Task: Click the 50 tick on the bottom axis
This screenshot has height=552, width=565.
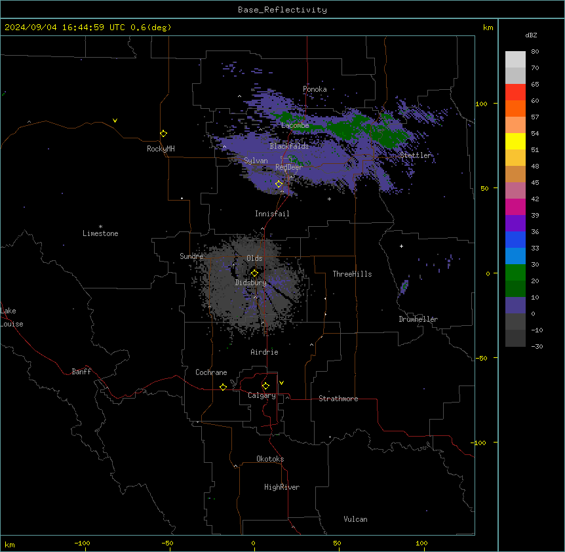Action: 337,543
